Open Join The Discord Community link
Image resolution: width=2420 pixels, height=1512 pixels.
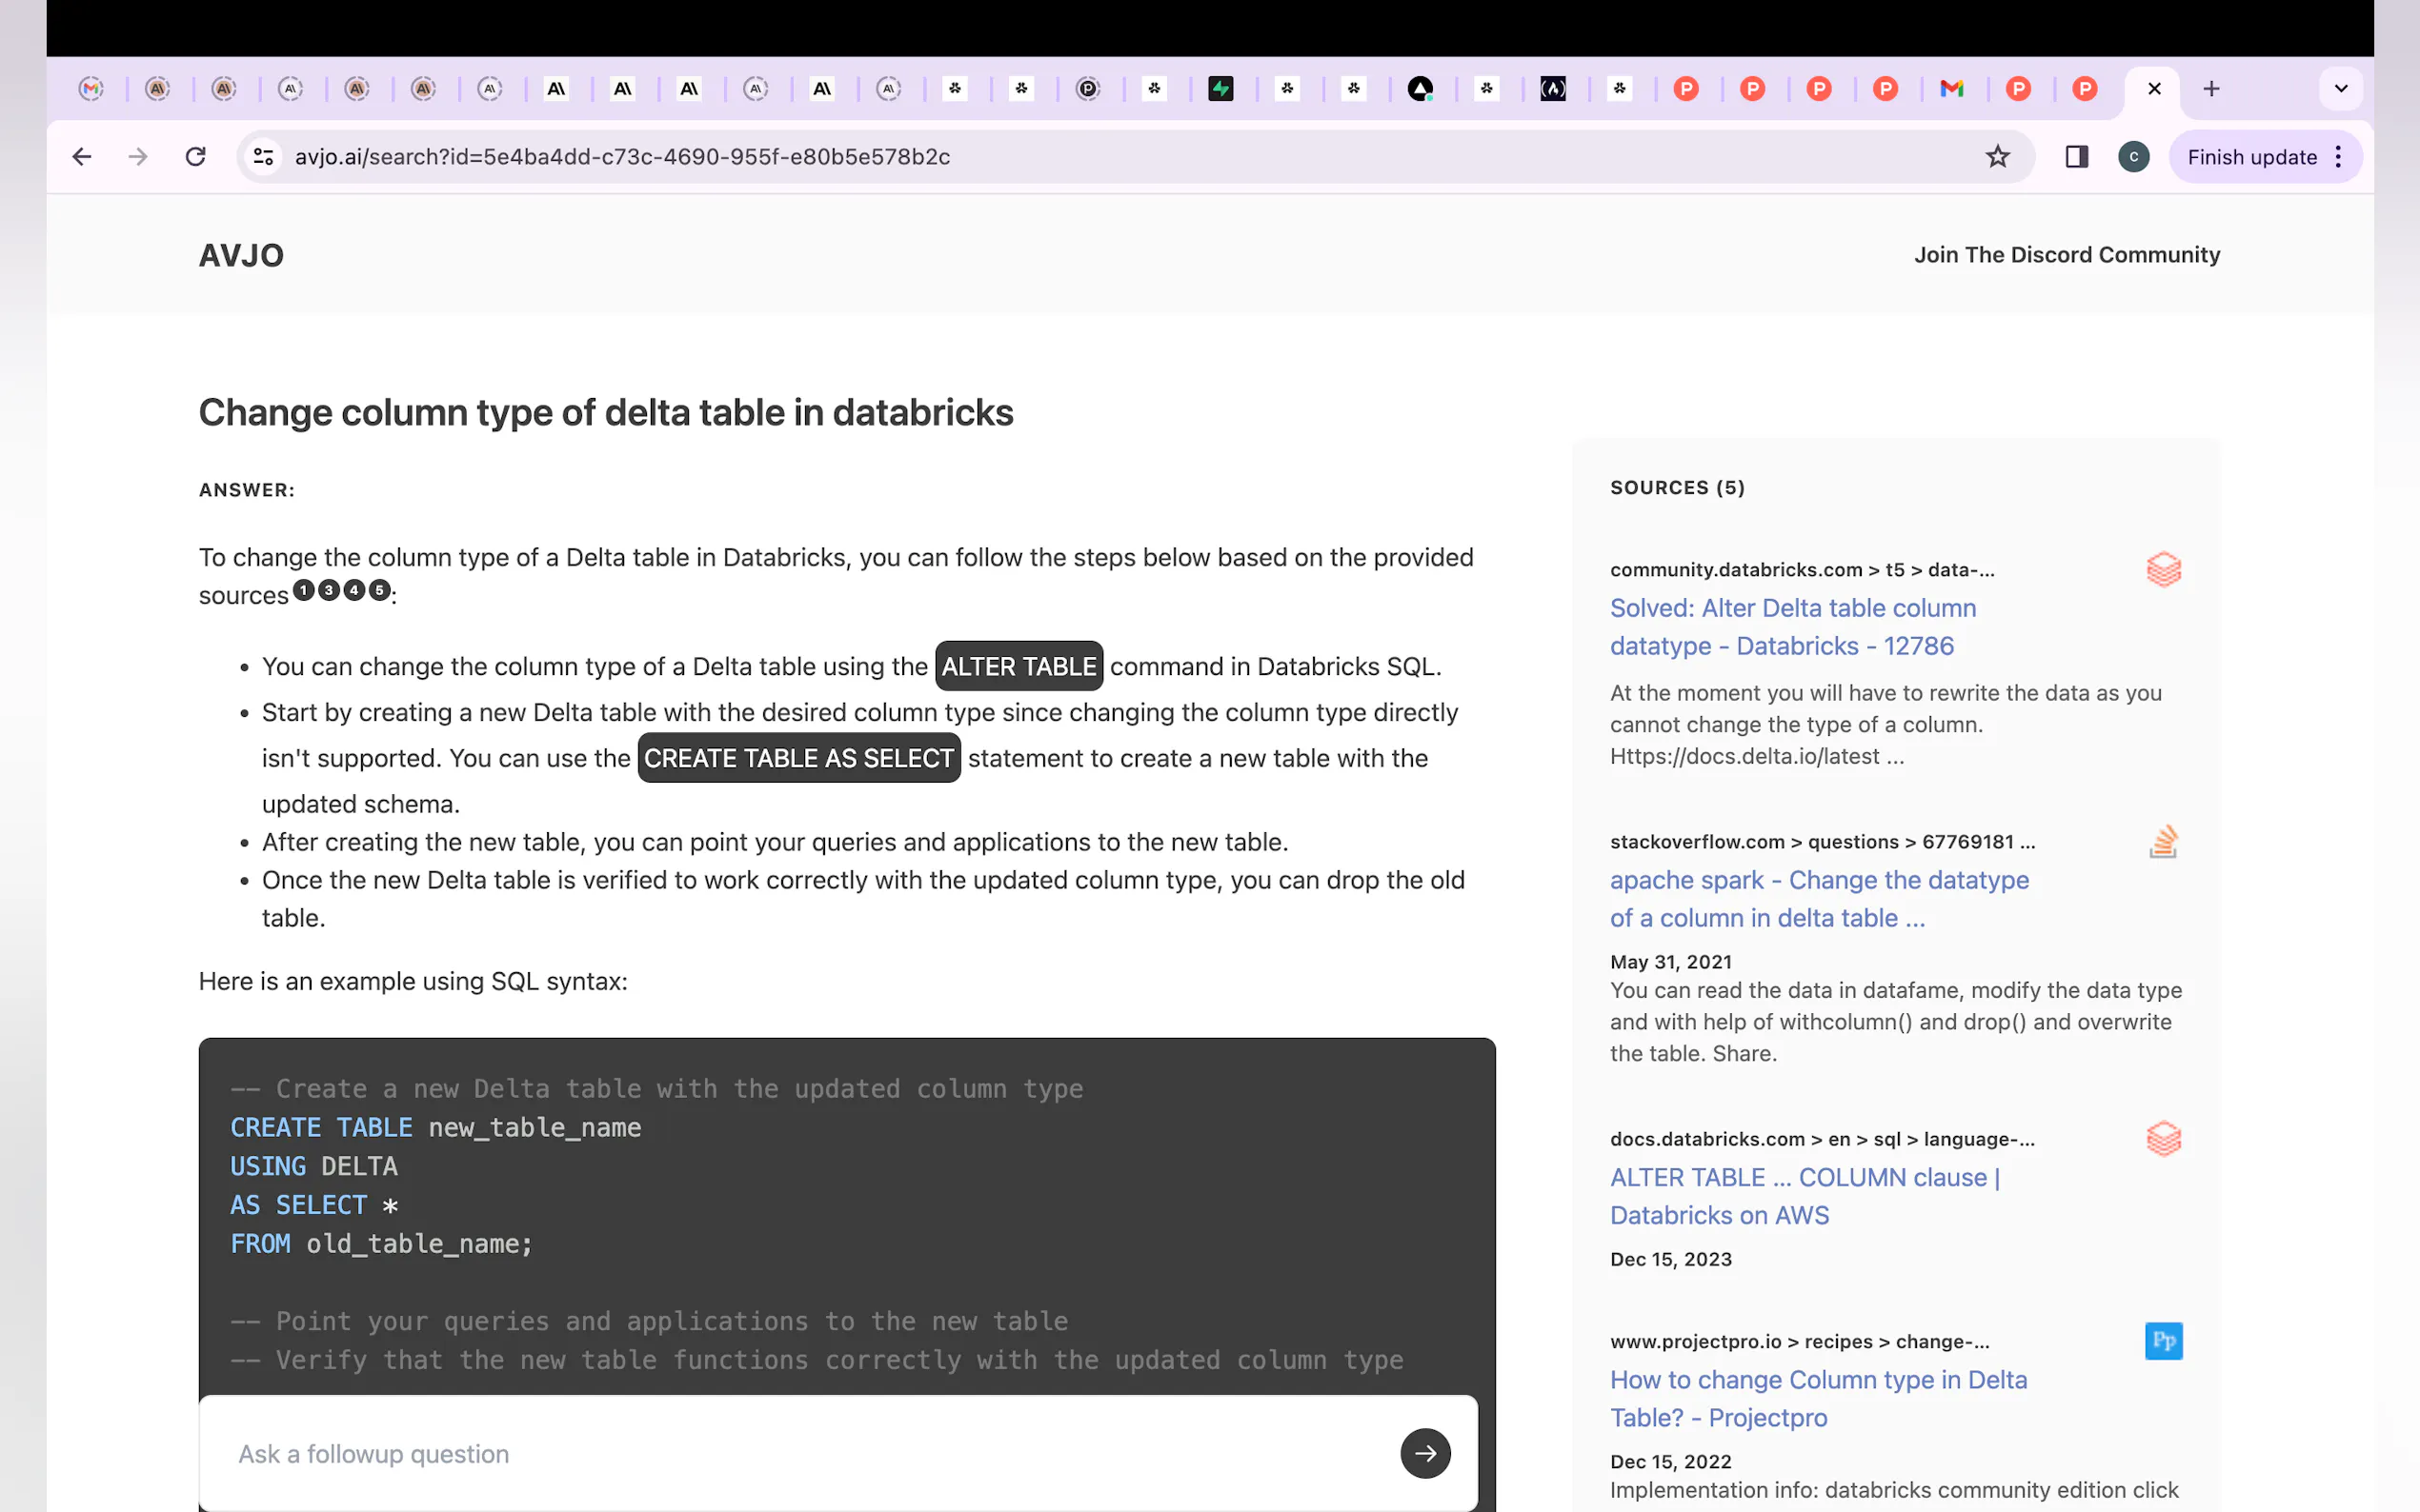pos(2066,255)
